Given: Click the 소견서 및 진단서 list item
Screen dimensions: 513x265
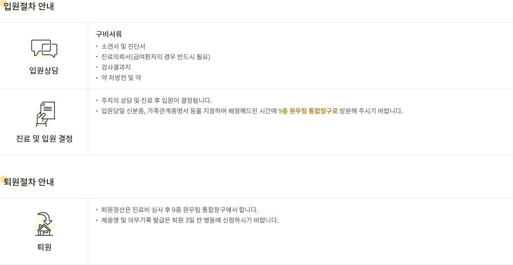Looking at the screenshot, I should pyautogui.click(x=123, y=46).
